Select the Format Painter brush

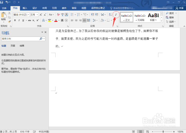coord(9,21)
